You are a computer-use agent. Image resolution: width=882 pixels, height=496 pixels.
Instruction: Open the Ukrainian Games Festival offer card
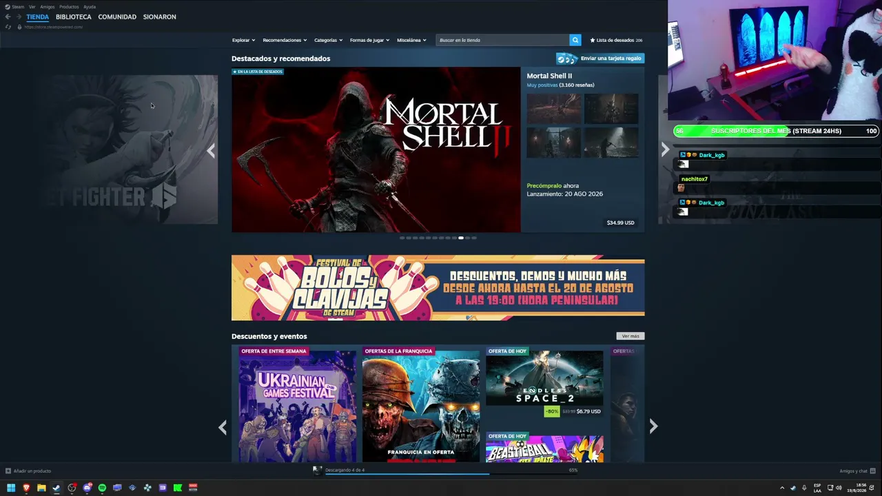[x=298, y=406]
